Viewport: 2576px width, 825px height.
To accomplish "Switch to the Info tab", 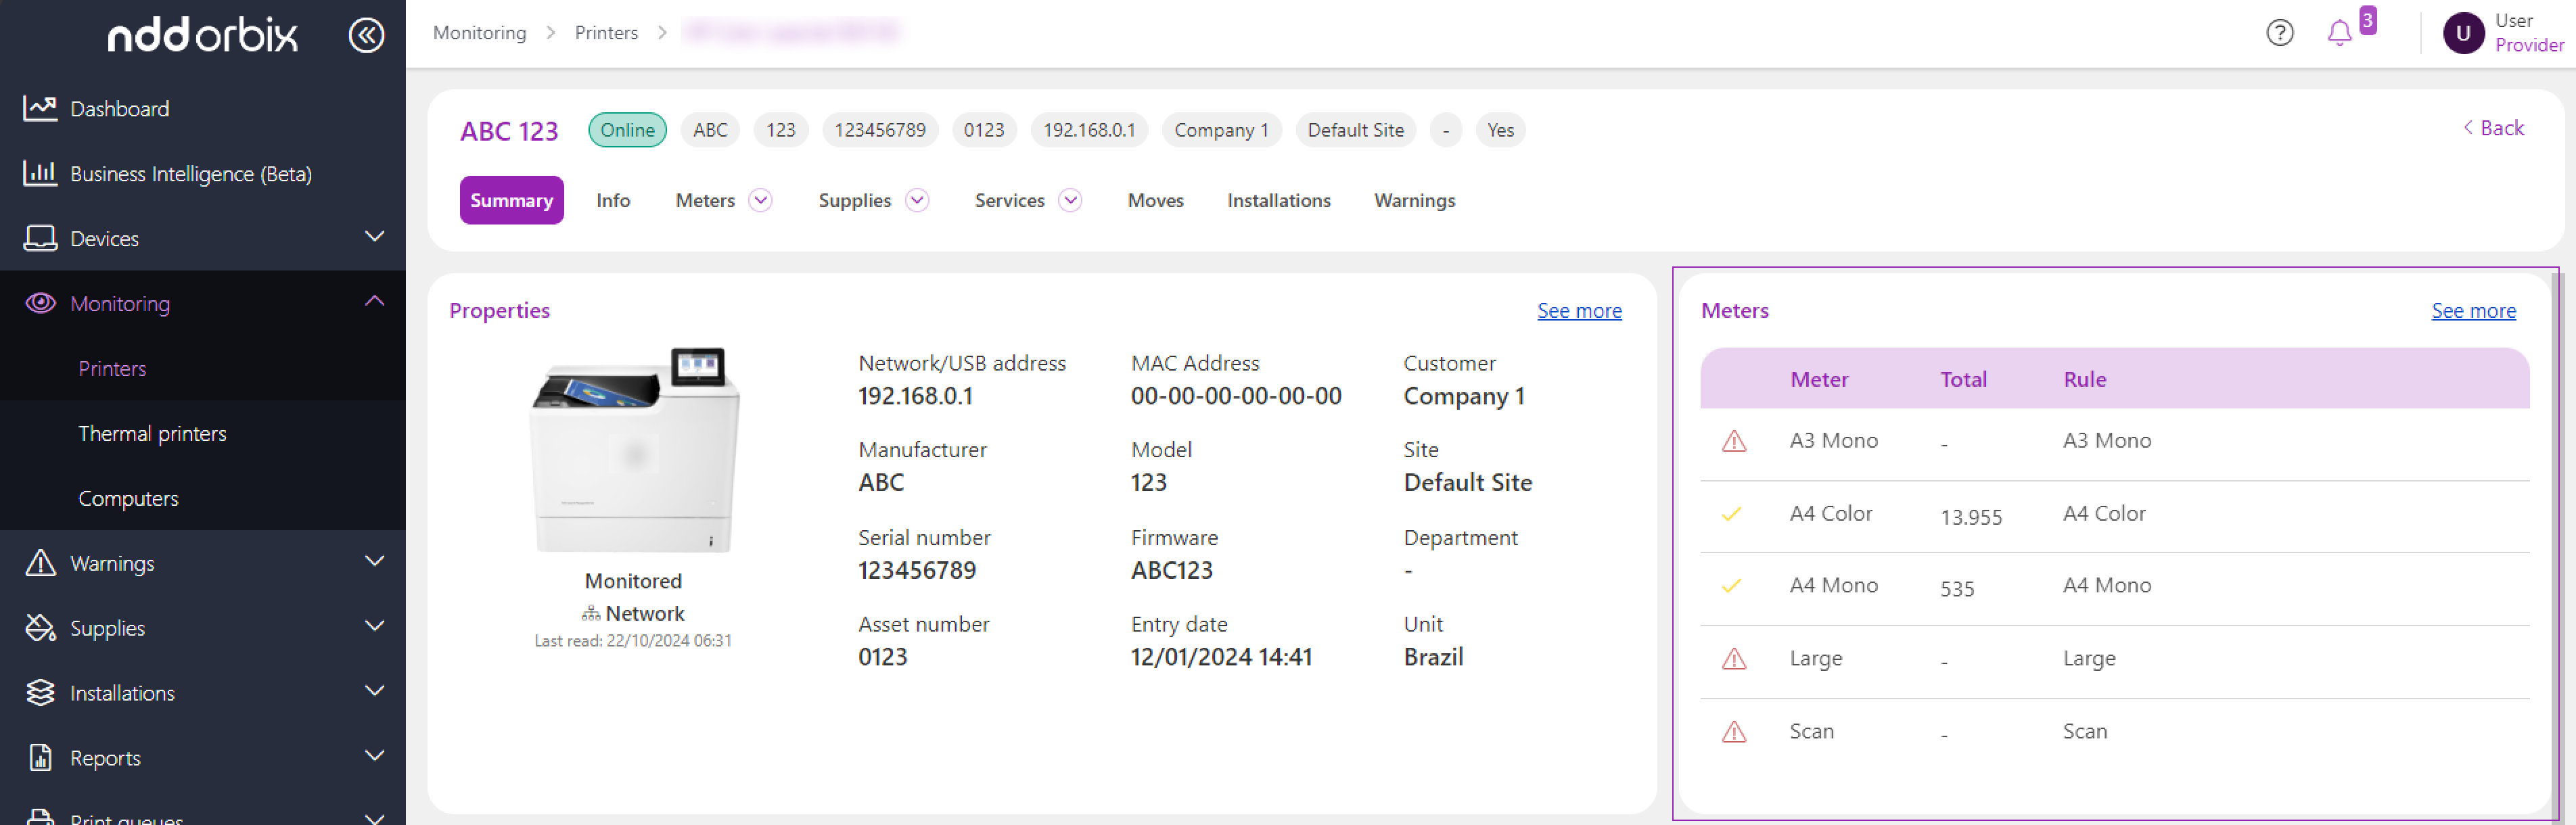I will [613, 200].
